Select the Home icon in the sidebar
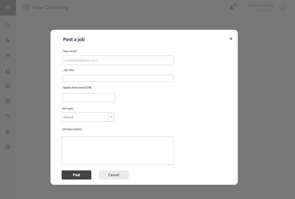The image size is (295, 199). tap(8, 40)
